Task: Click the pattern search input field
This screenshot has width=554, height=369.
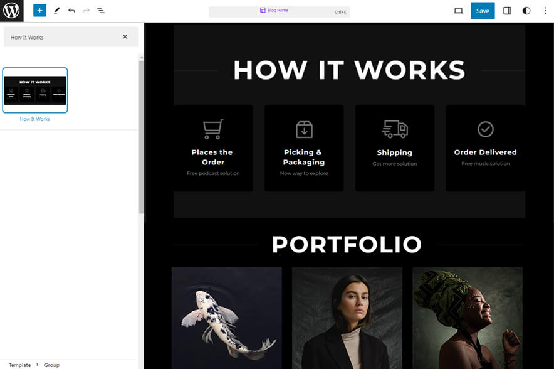Action: click(x=63, y=36)
